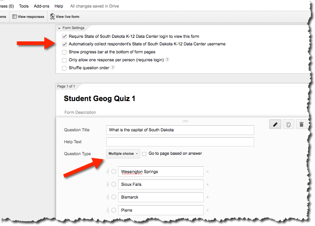Screen dimensions: 315x226
Task: Remove the Bismarck option
Action: tap(208, 197)
